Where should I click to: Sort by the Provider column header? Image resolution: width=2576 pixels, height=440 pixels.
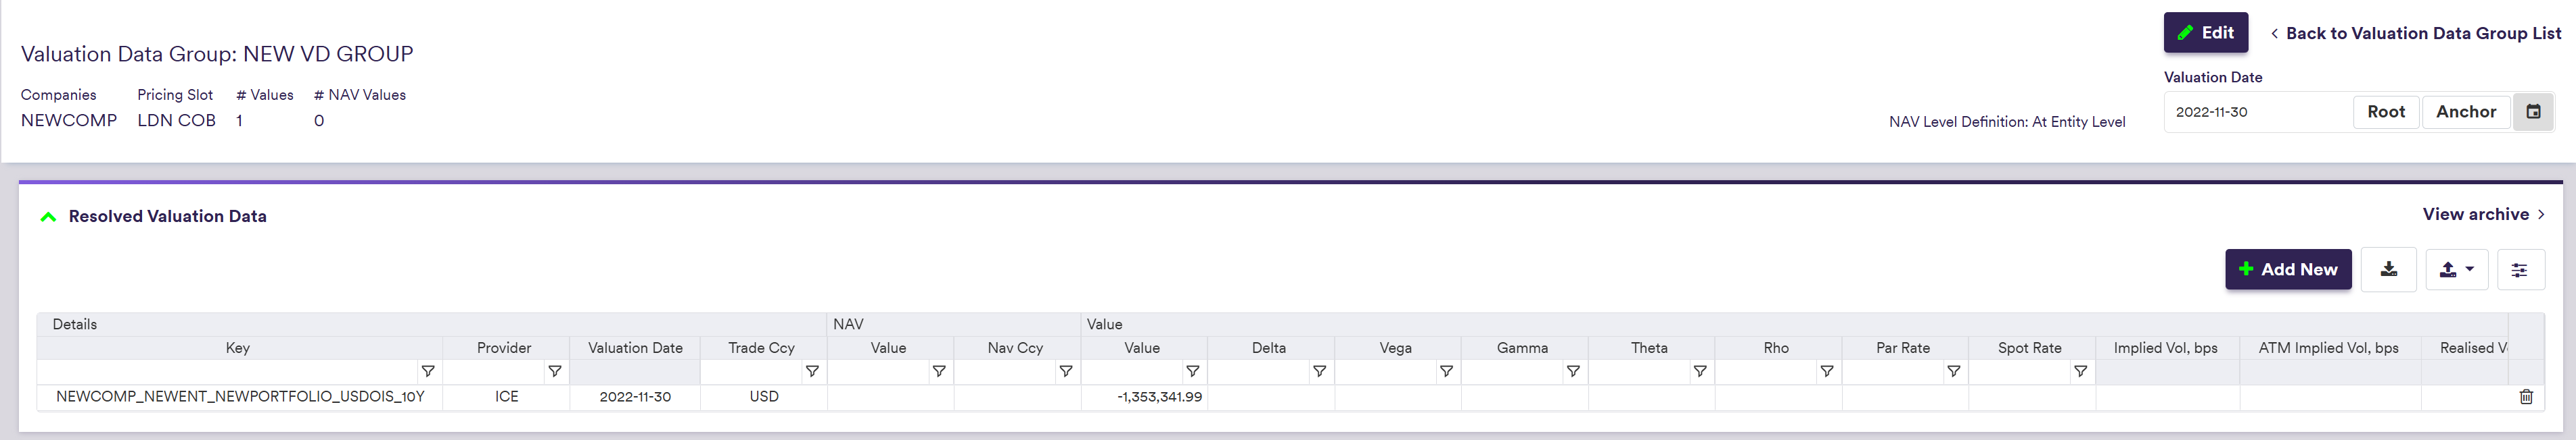pos(504,348)
